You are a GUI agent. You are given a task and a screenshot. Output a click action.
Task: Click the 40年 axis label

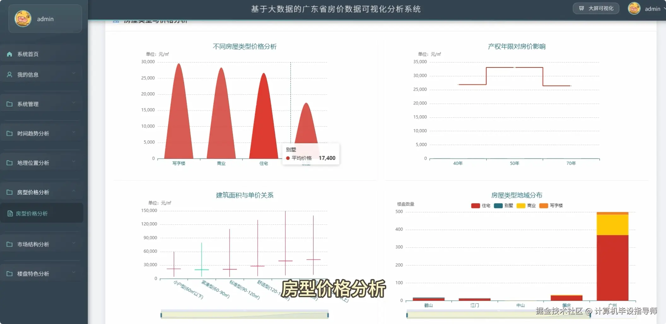point(458,163)
